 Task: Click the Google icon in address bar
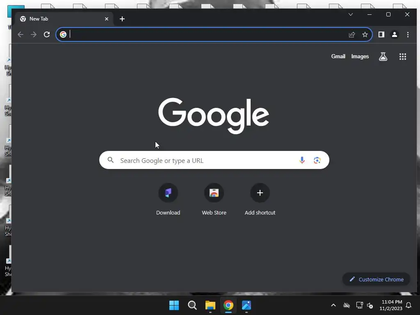tap(63, 34)
